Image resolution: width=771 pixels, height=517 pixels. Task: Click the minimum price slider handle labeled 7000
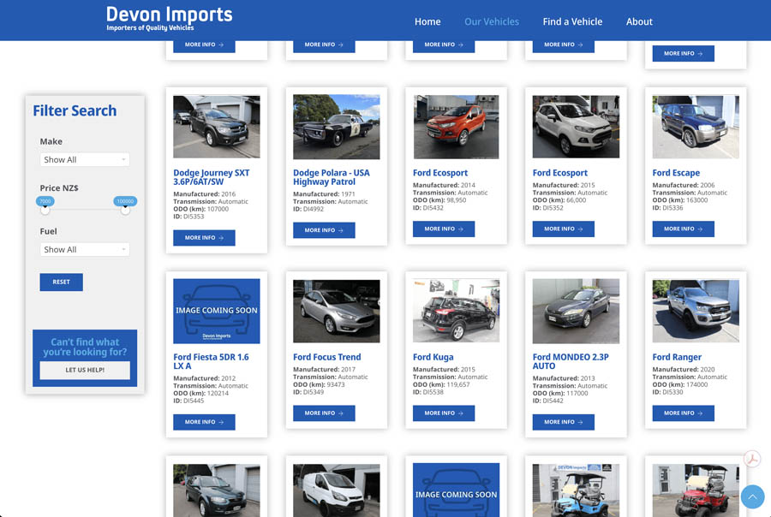click(45, 210)
